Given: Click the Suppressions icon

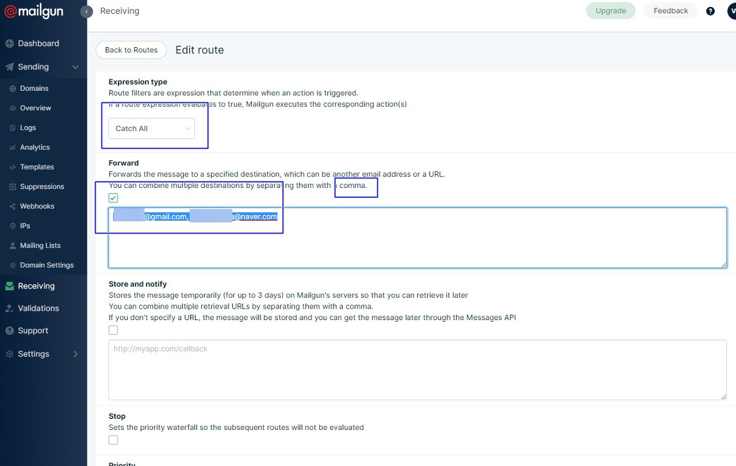Looking at the screenshot, I should (x=13, y=187).
